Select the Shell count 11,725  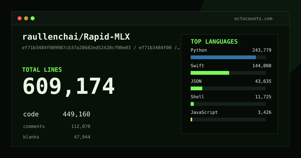[263, 97]
